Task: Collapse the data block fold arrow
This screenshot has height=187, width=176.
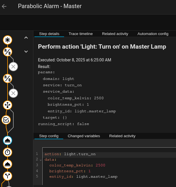Action: [x=41, y=160]
